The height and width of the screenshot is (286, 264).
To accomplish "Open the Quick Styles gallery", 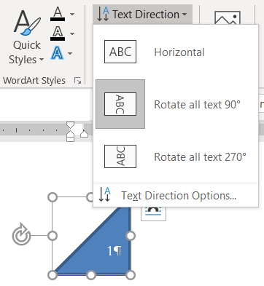I will 27,38.
